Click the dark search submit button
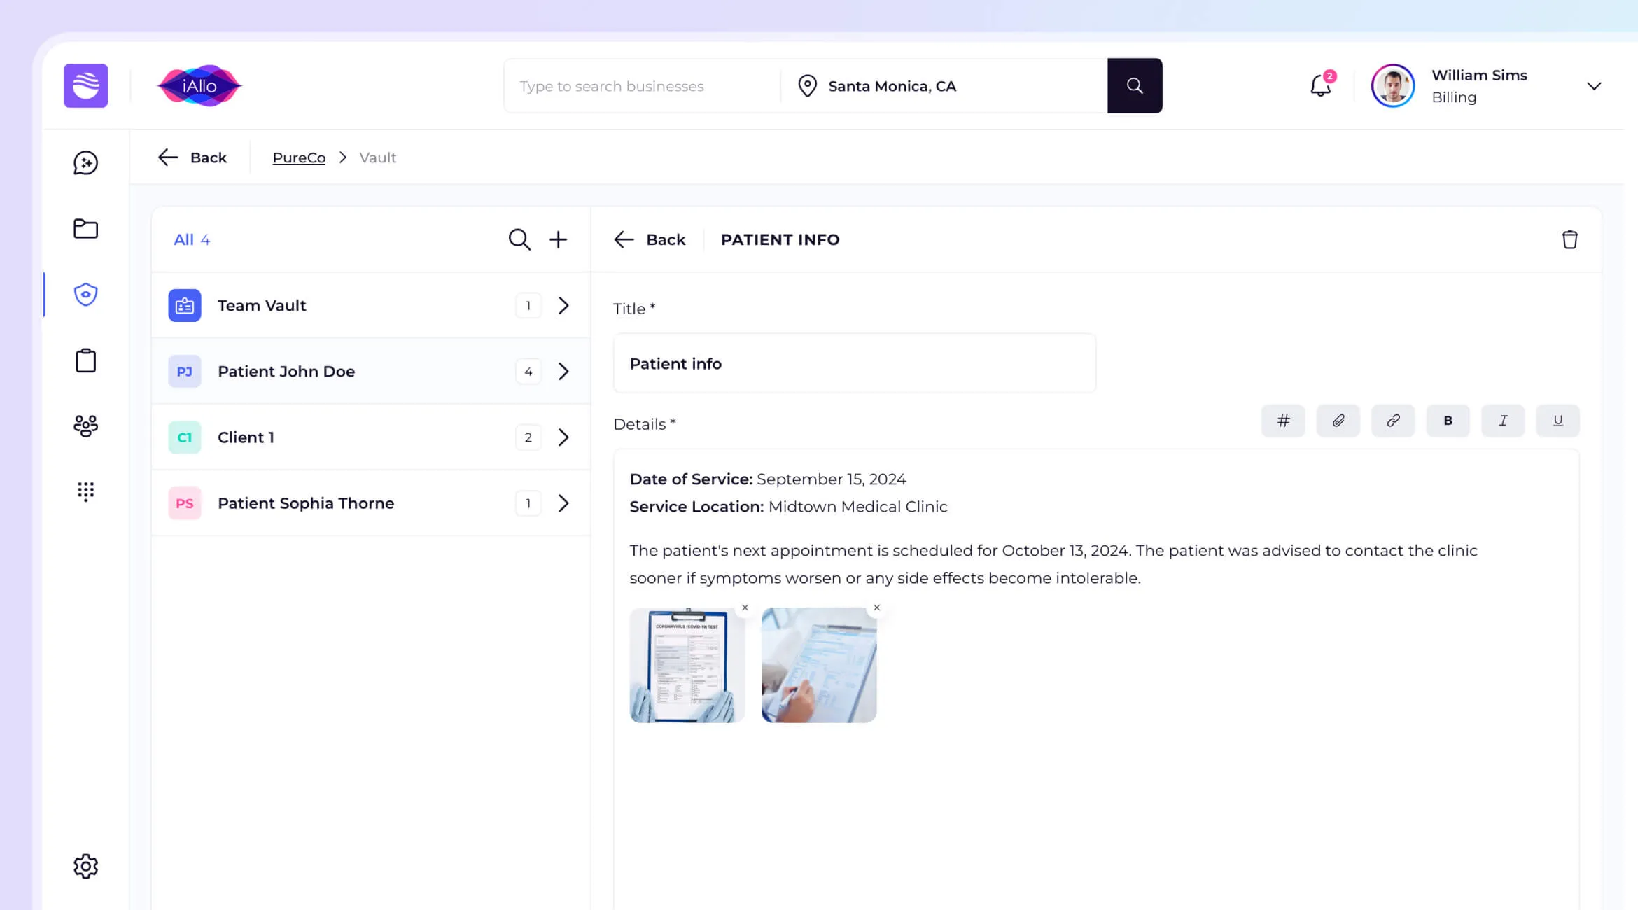 [1135, 85]
